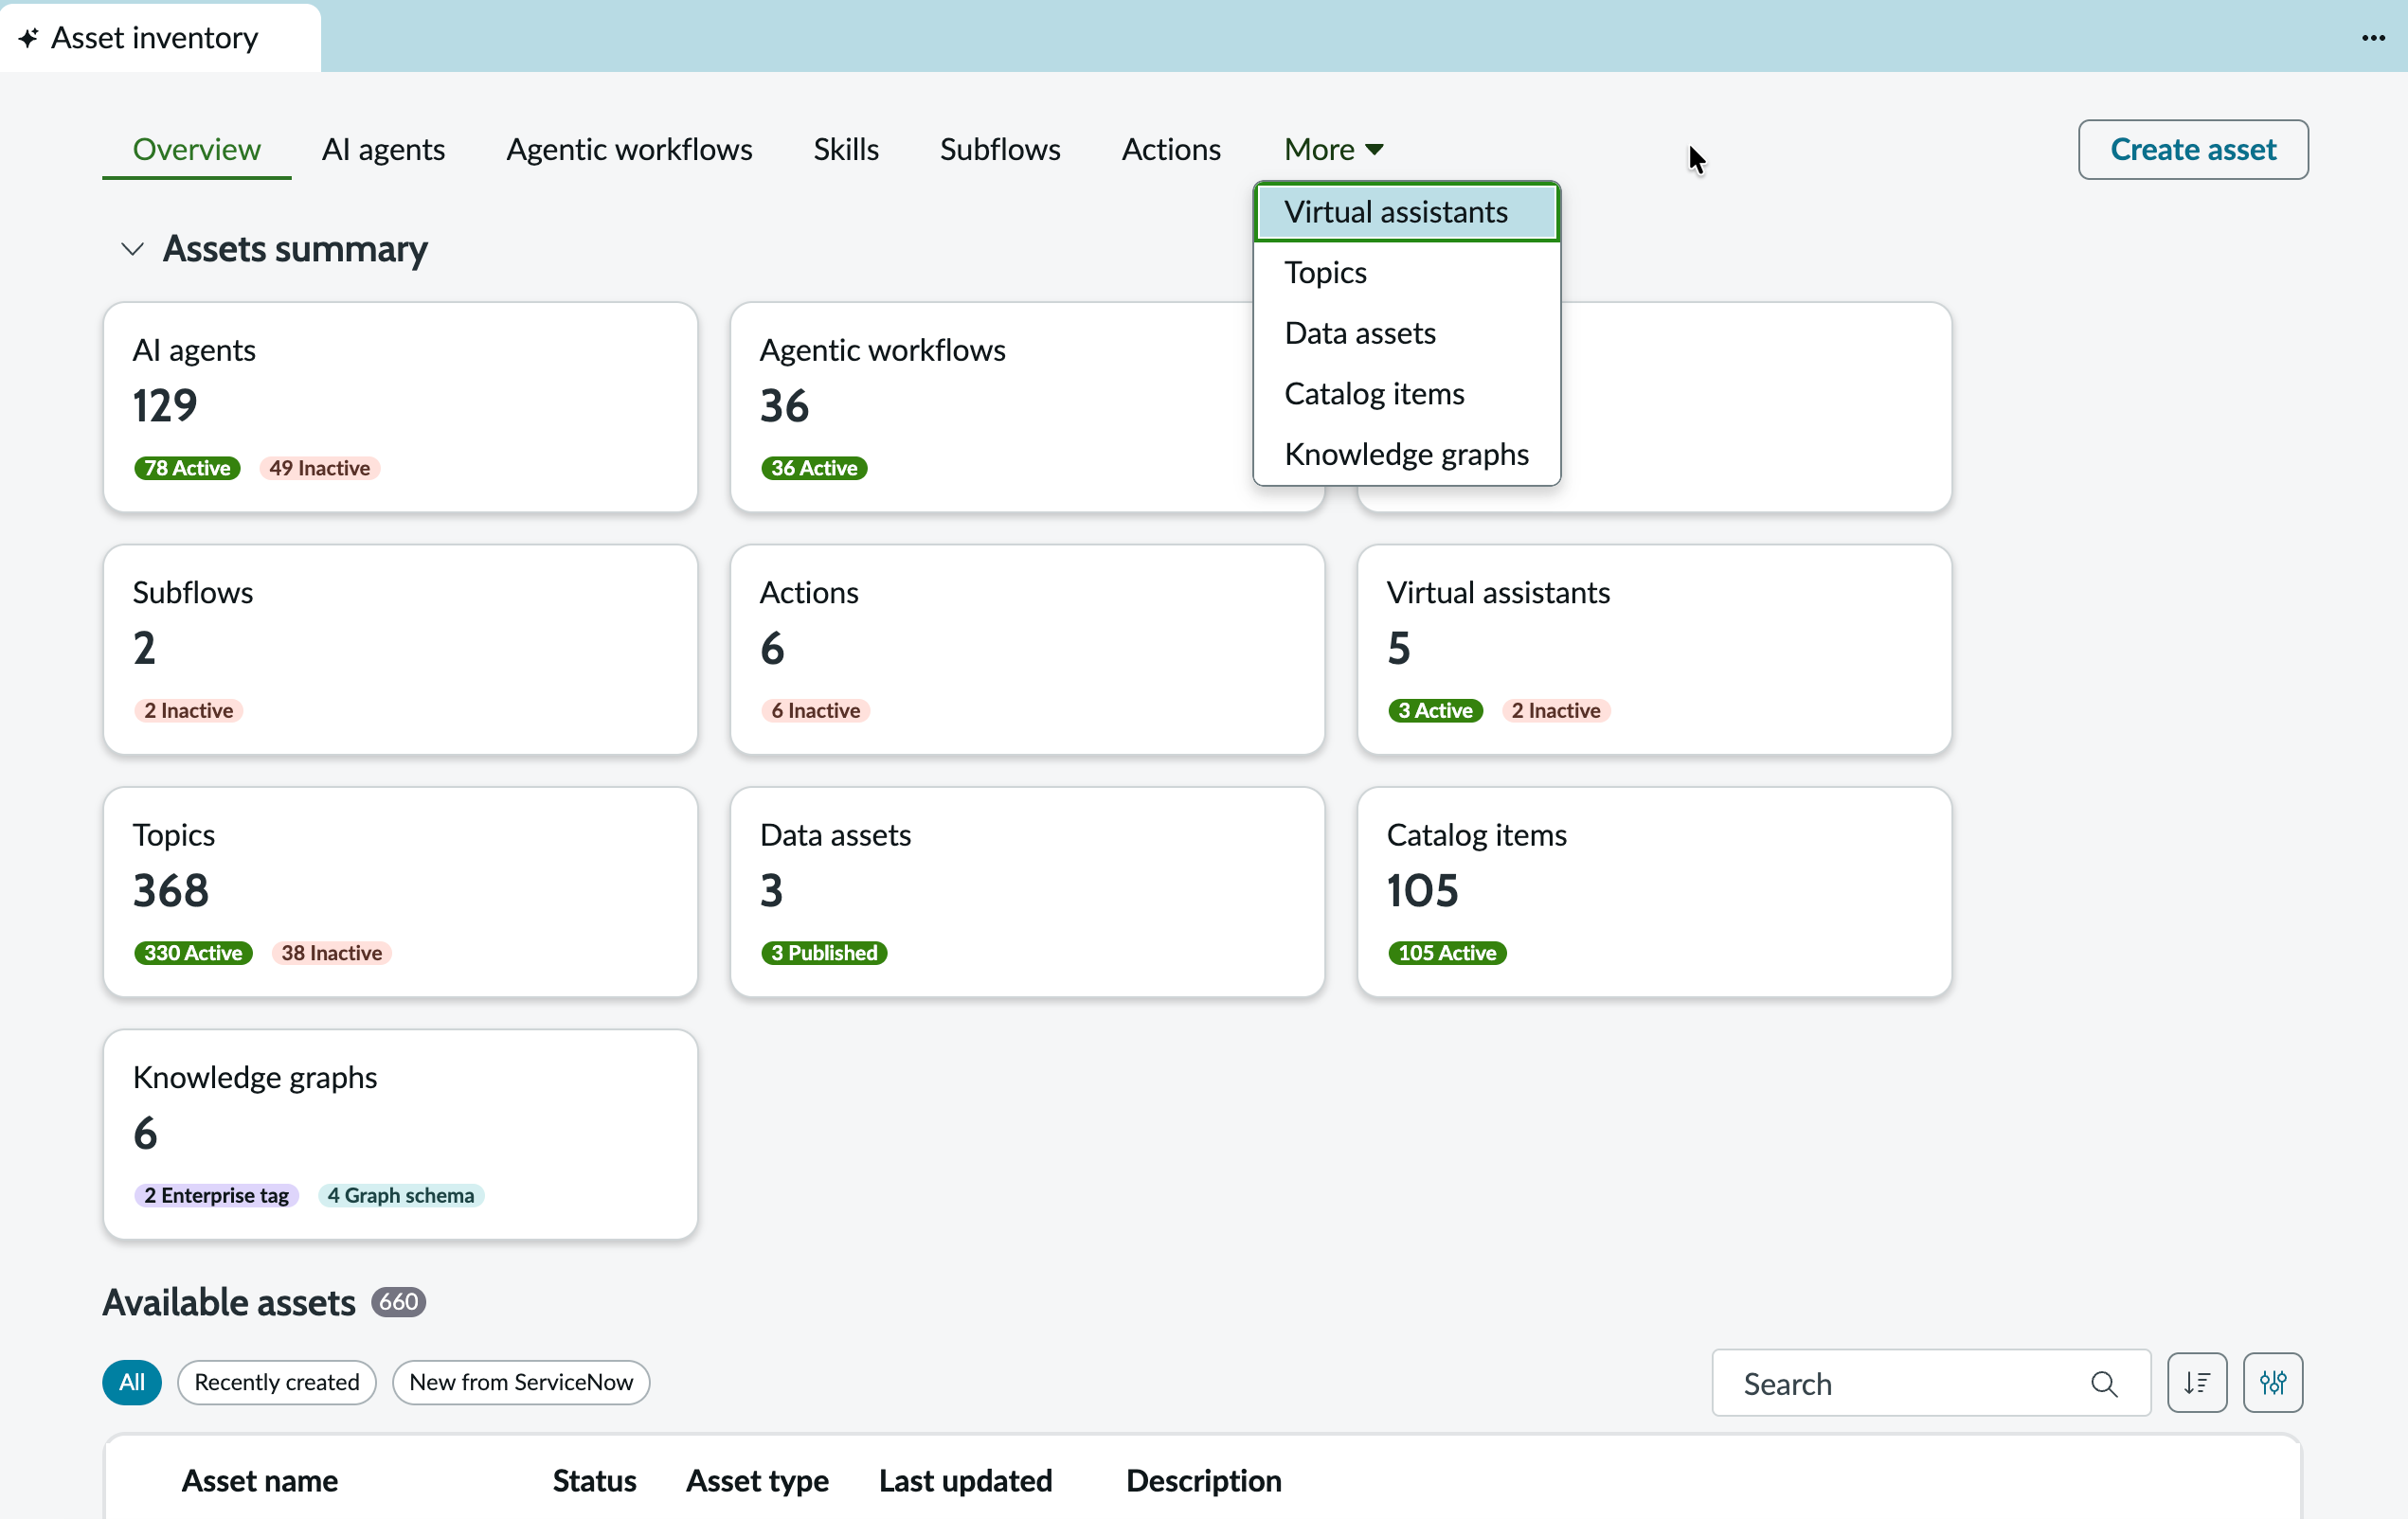
Task: Click the 2 Inactive badge on Subflows card
Action: pyautogui.click(x=189, y=710)
